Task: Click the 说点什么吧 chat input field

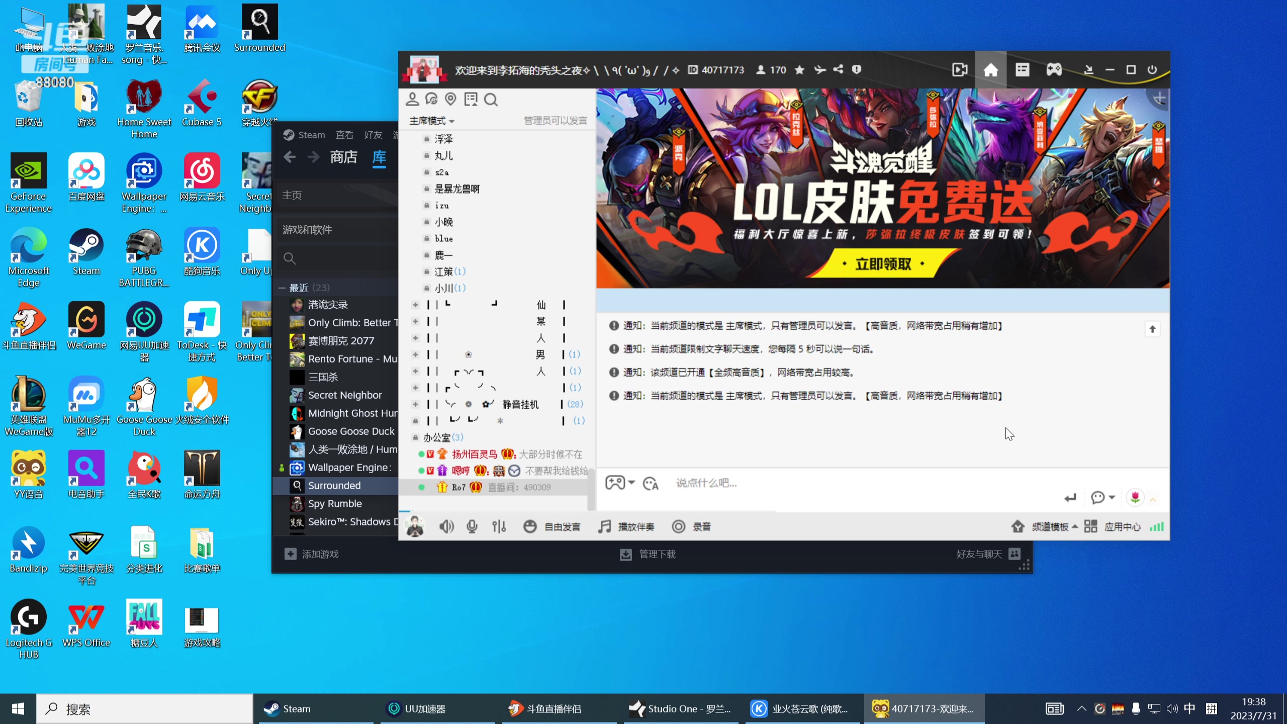Action: click(754, 483)
